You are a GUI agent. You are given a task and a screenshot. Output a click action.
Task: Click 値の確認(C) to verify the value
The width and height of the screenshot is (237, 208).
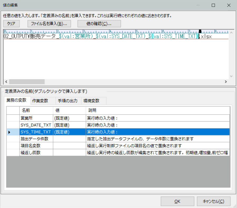click(x=99, y=24)
